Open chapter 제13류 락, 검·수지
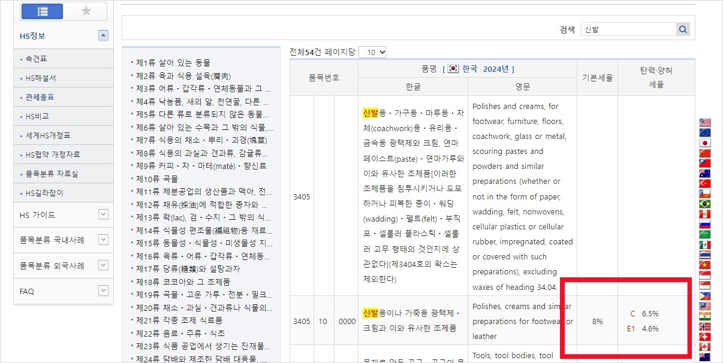723x363 pixels. coord(203,217)
